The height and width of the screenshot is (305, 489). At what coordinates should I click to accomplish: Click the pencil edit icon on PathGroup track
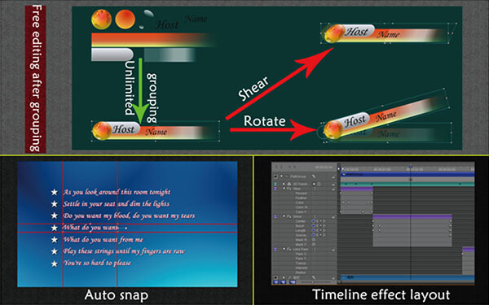pos(314,176)
